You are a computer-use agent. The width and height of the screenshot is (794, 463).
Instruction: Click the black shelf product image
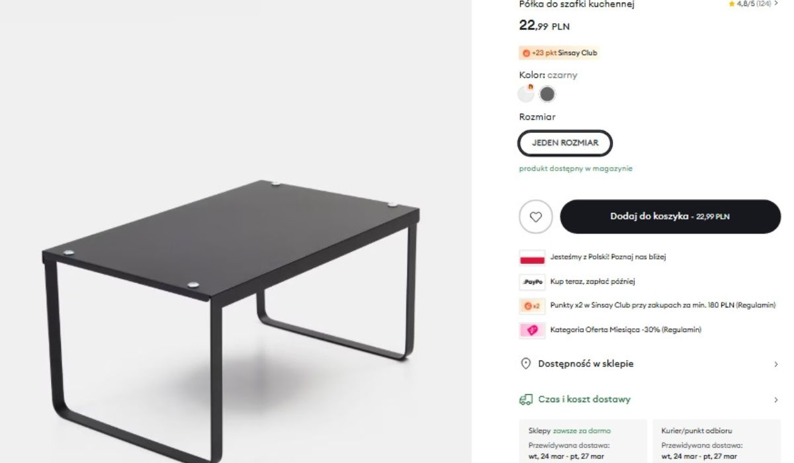232,298
